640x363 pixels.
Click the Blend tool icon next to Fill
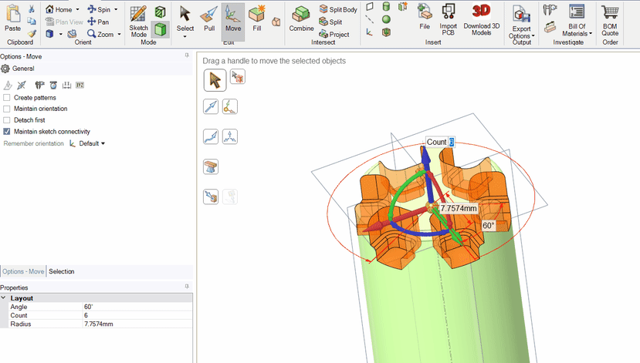pyautogui.click(x=276, y=22)
